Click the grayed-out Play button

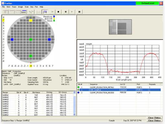click(72, 12)
